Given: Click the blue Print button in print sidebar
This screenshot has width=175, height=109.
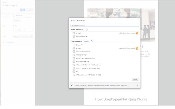Looking at the screenshot, I should point(22,10).
